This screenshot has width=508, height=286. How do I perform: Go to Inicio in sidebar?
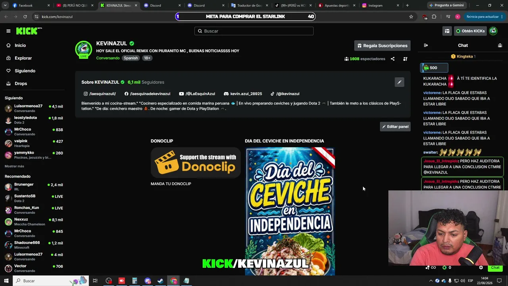pos(20,45)
